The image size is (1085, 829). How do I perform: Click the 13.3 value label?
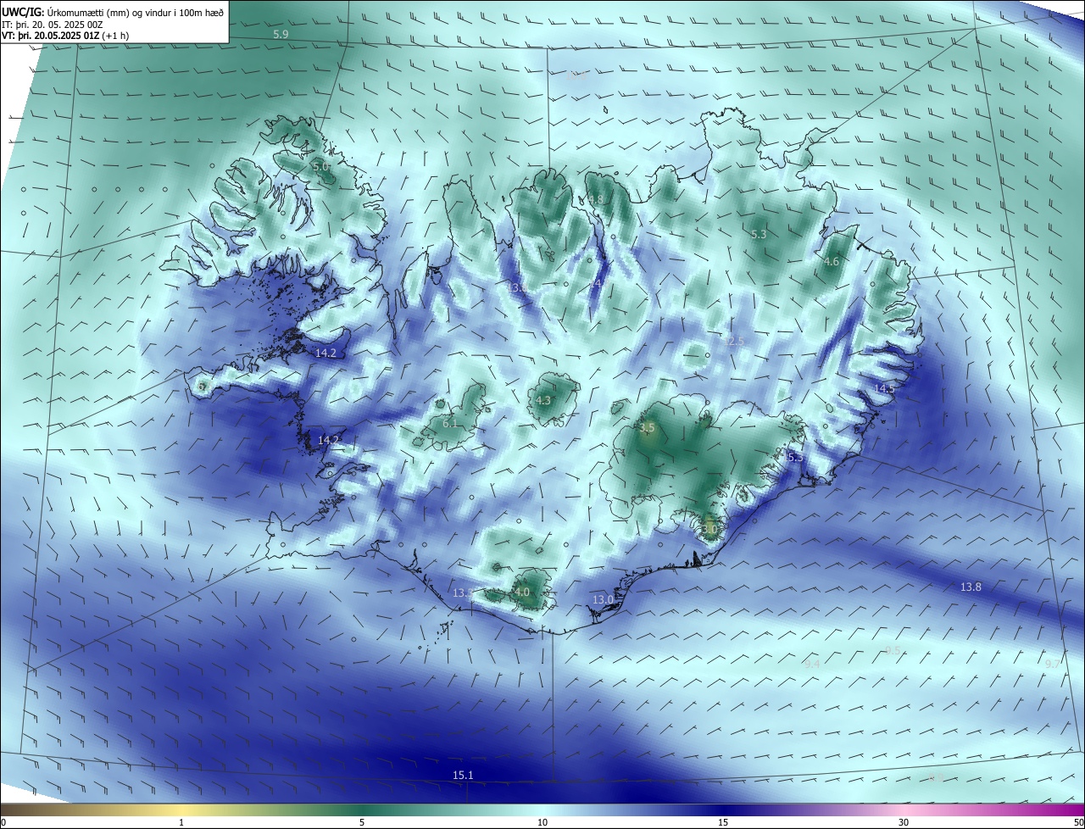pyautogui.click(x=463, y=593)
